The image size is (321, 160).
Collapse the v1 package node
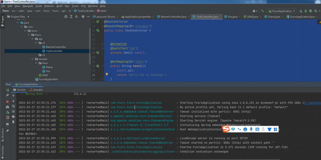click(36, 43)
